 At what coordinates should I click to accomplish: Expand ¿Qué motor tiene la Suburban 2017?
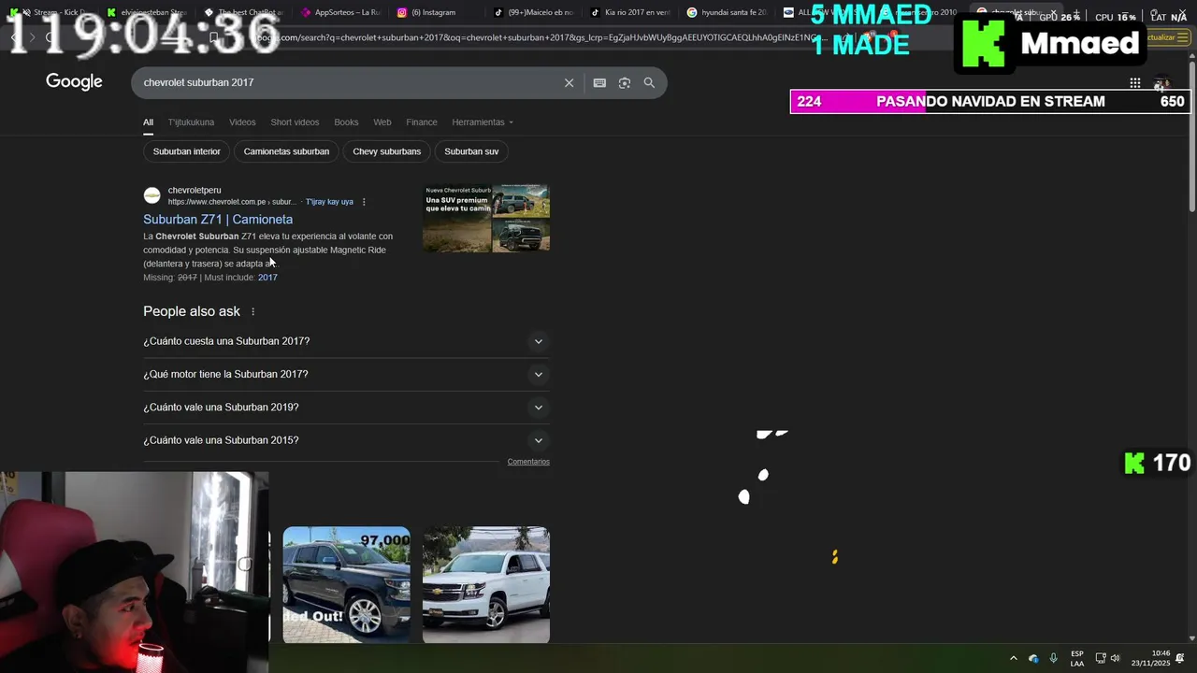coord(346,374)
